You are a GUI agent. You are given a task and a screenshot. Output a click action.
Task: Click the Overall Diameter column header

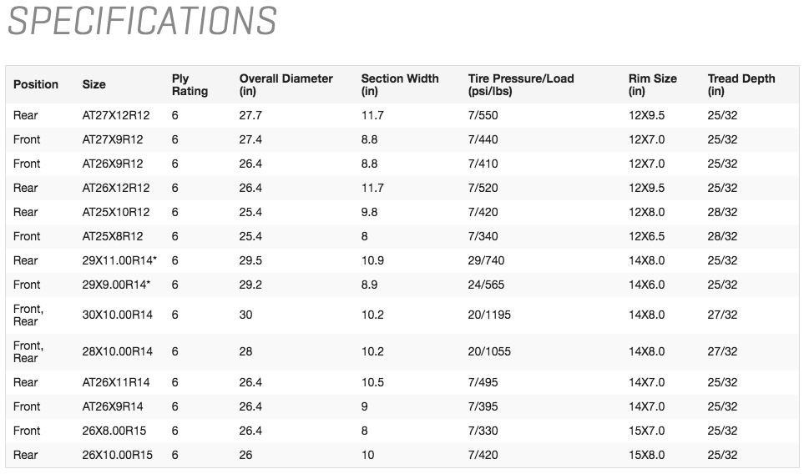286,84
